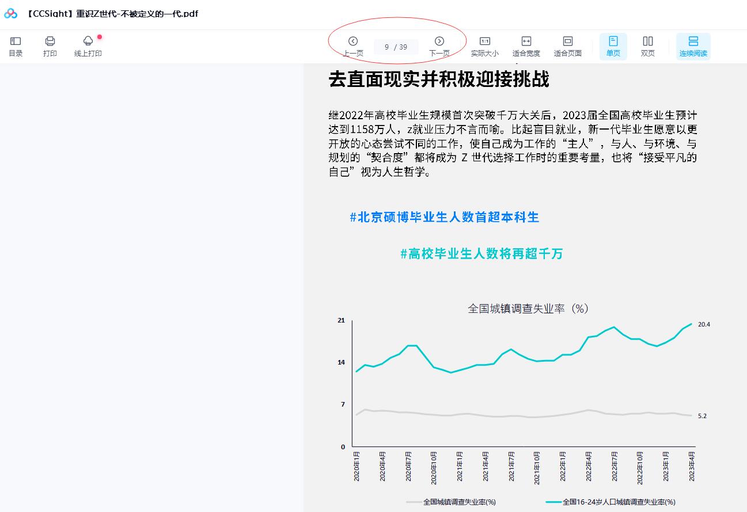Select the 双页 two-page view icon
This screenshot has height=512, width=747.
pyautogui.click(x=647, y=45)
